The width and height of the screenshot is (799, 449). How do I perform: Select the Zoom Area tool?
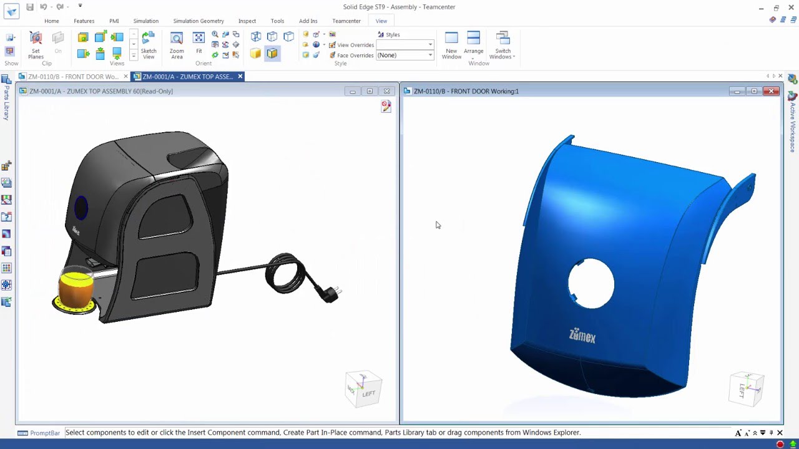(x=177, y=46)
